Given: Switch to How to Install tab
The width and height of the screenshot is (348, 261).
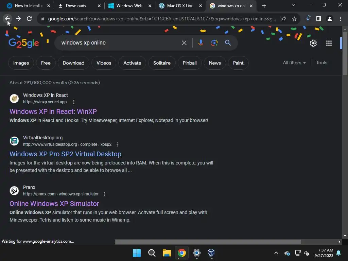Looking at the screenshot, I should click(x=29, y=6).
